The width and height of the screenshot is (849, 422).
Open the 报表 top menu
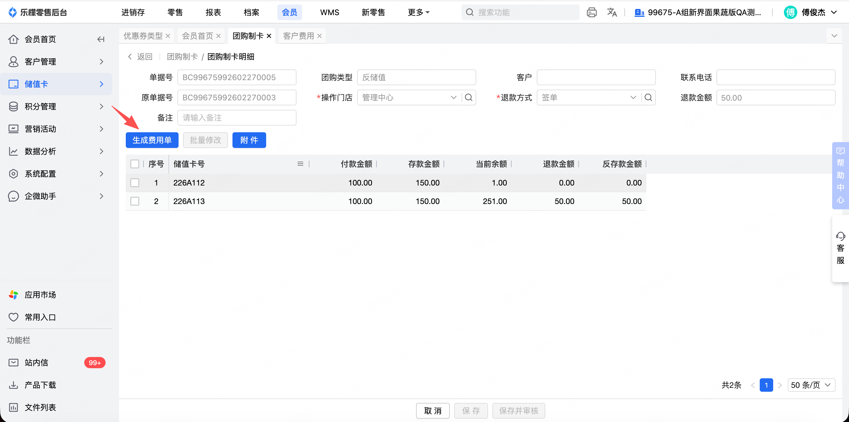click(x=213, y=13)
